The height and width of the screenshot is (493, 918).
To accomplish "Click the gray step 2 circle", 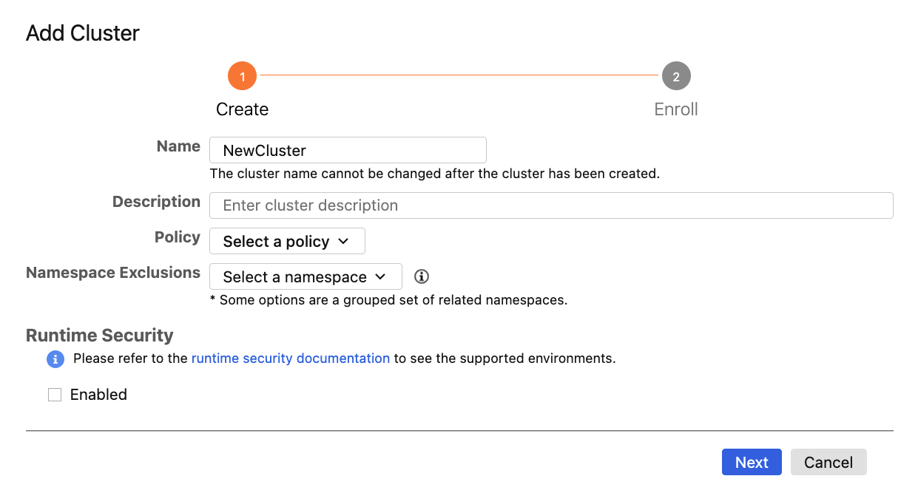I will pyautogui.click(x=676, y=76).
